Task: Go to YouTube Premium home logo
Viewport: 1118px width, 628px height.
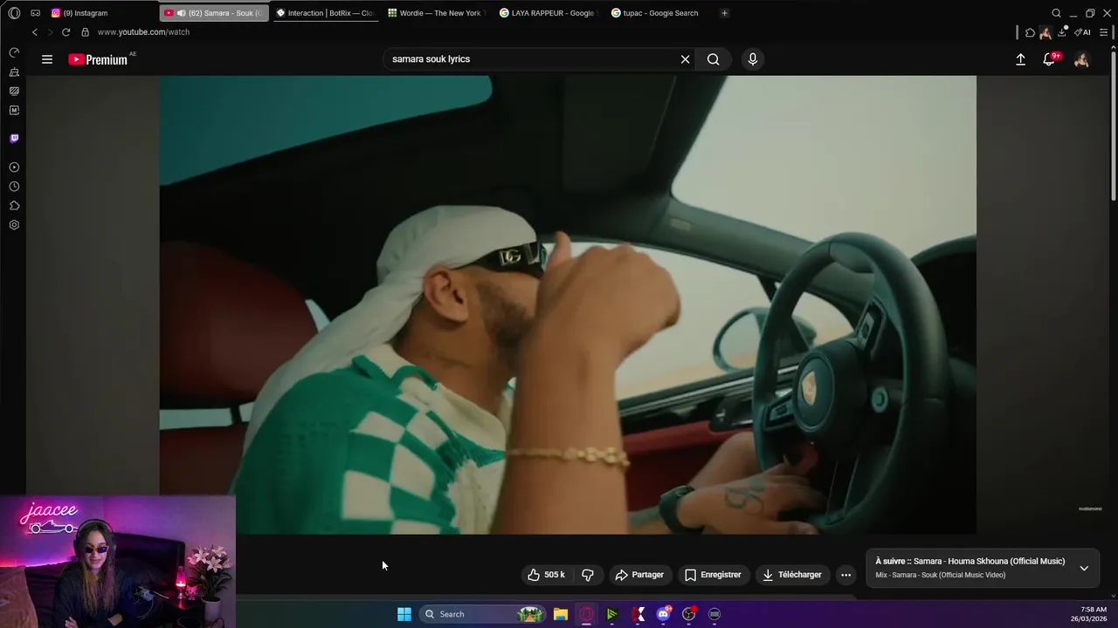Action: point(99,59)
